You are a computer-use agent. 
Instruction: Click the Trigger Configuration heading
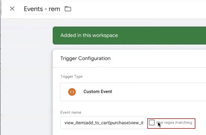point(85,58)
